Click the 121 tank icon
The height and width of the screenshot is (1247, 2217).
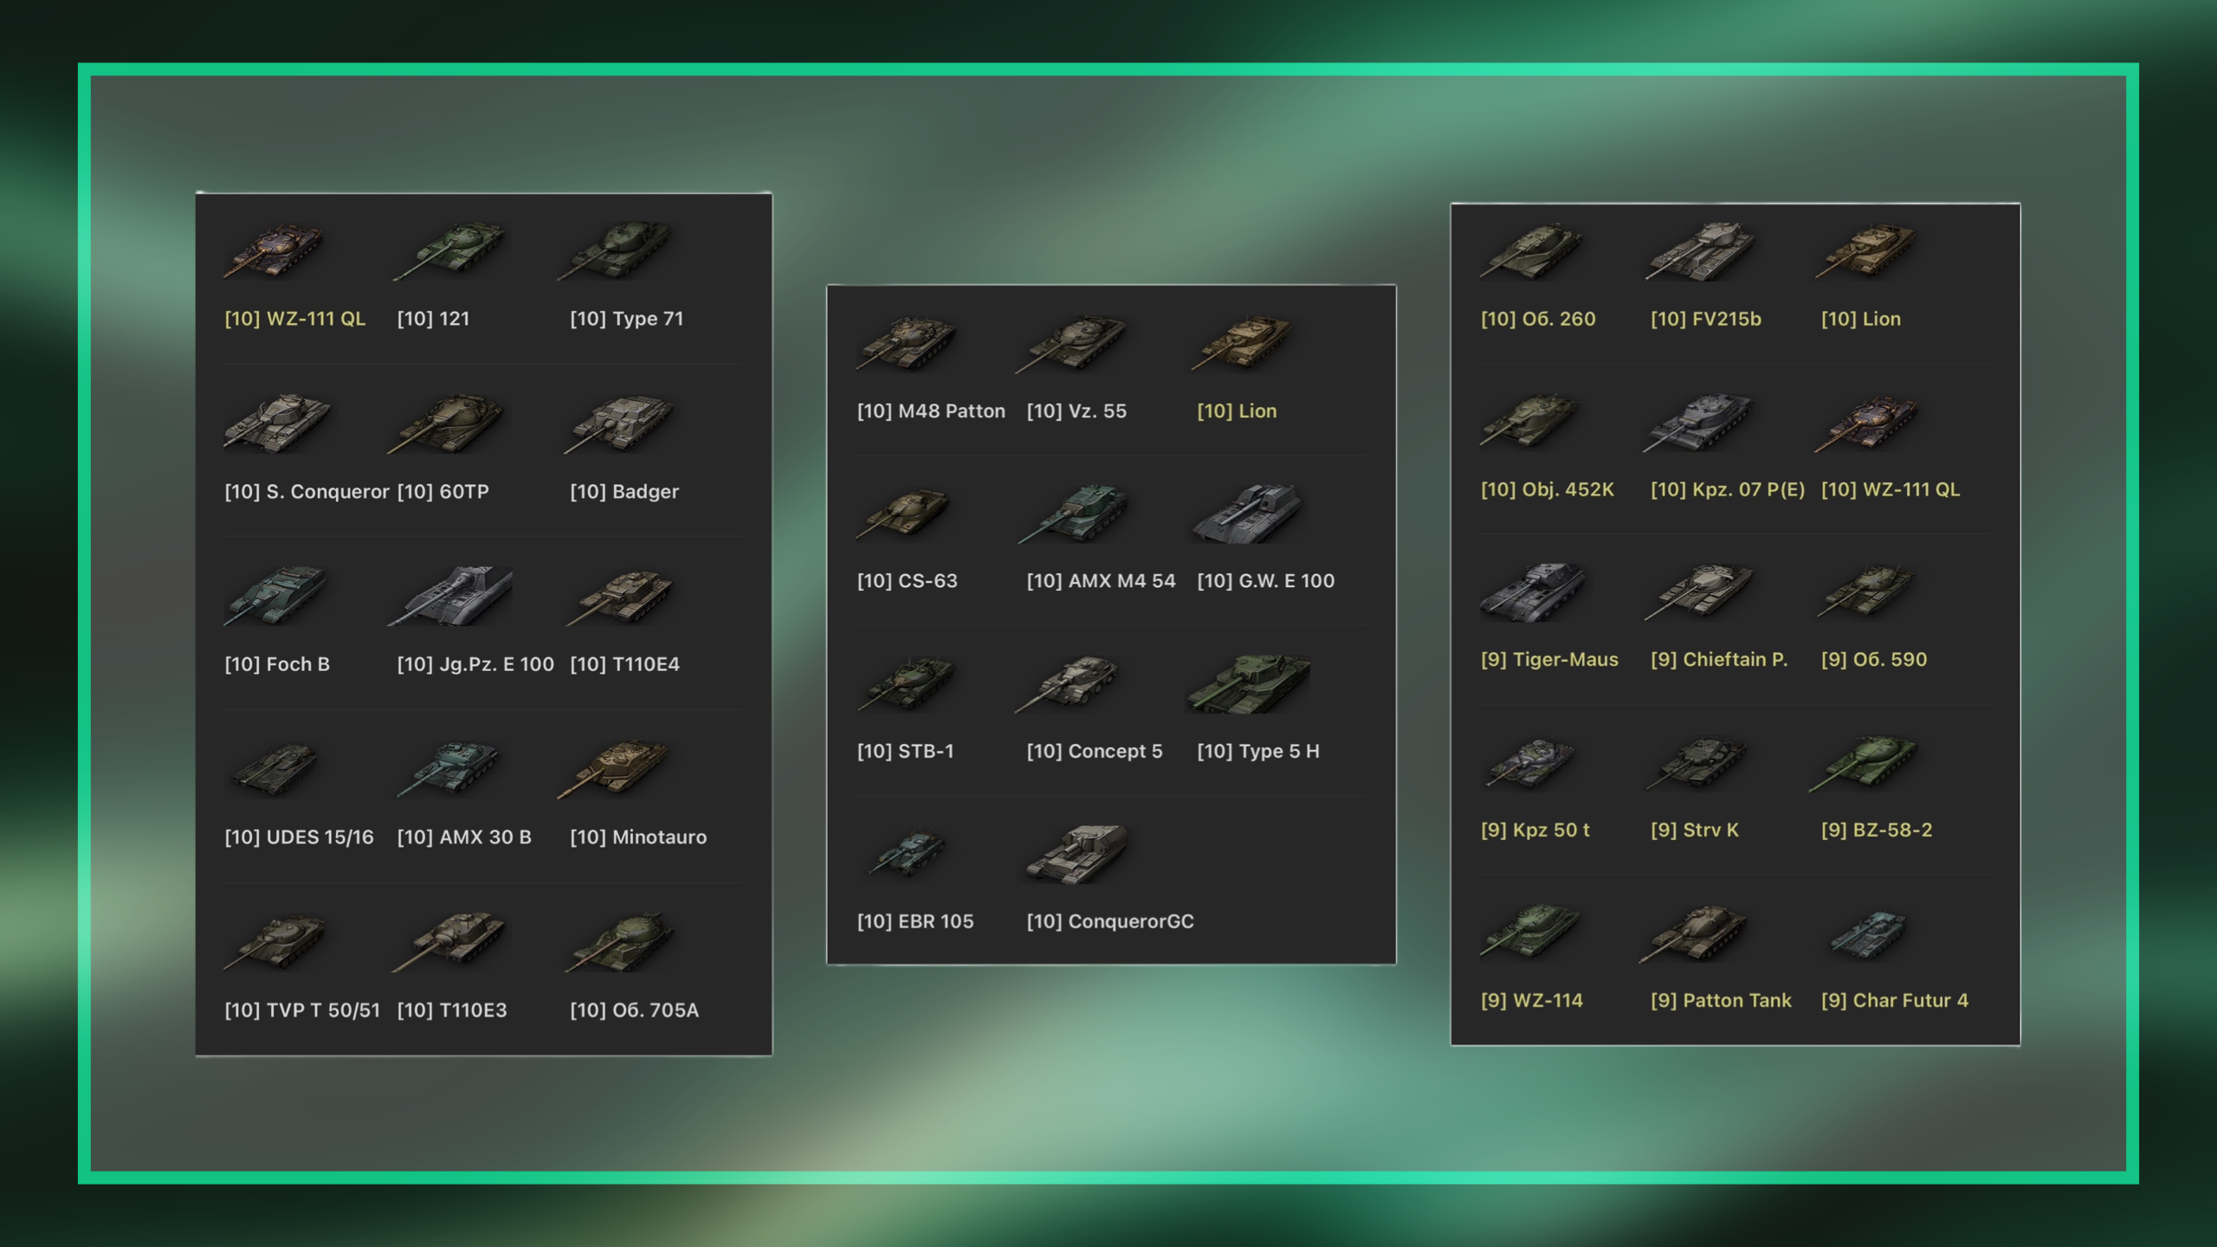[449, 251]
